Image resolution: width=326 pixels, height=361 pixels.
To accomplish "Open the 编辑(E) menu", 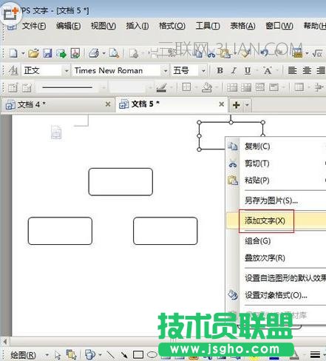I will pyautogui.click(x=68, y=26).
